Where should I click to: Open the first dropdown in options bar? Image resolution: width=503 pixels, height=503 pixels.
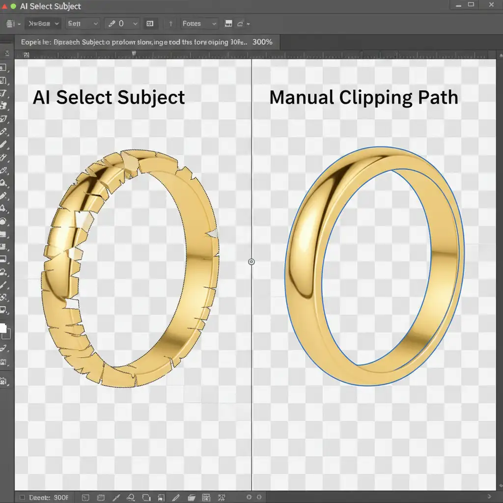tap(42, 24)
